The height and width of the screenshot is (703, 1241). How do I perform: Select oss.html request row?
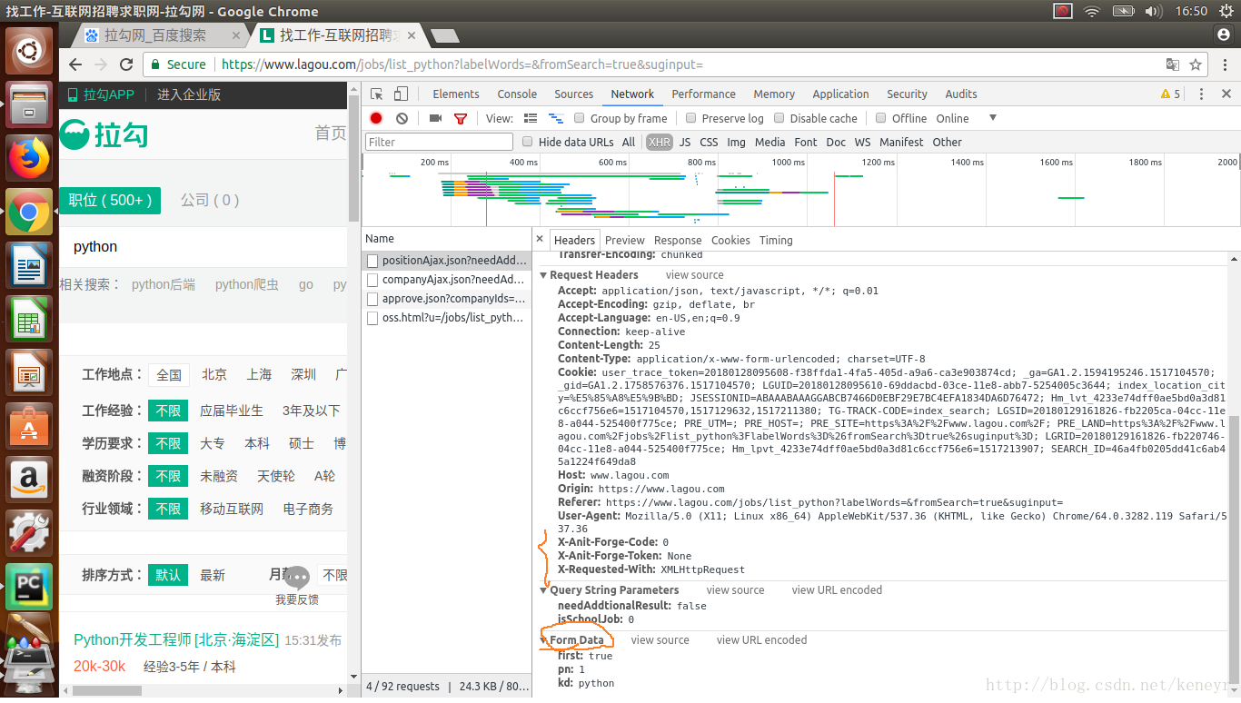(x=446, y=317)
